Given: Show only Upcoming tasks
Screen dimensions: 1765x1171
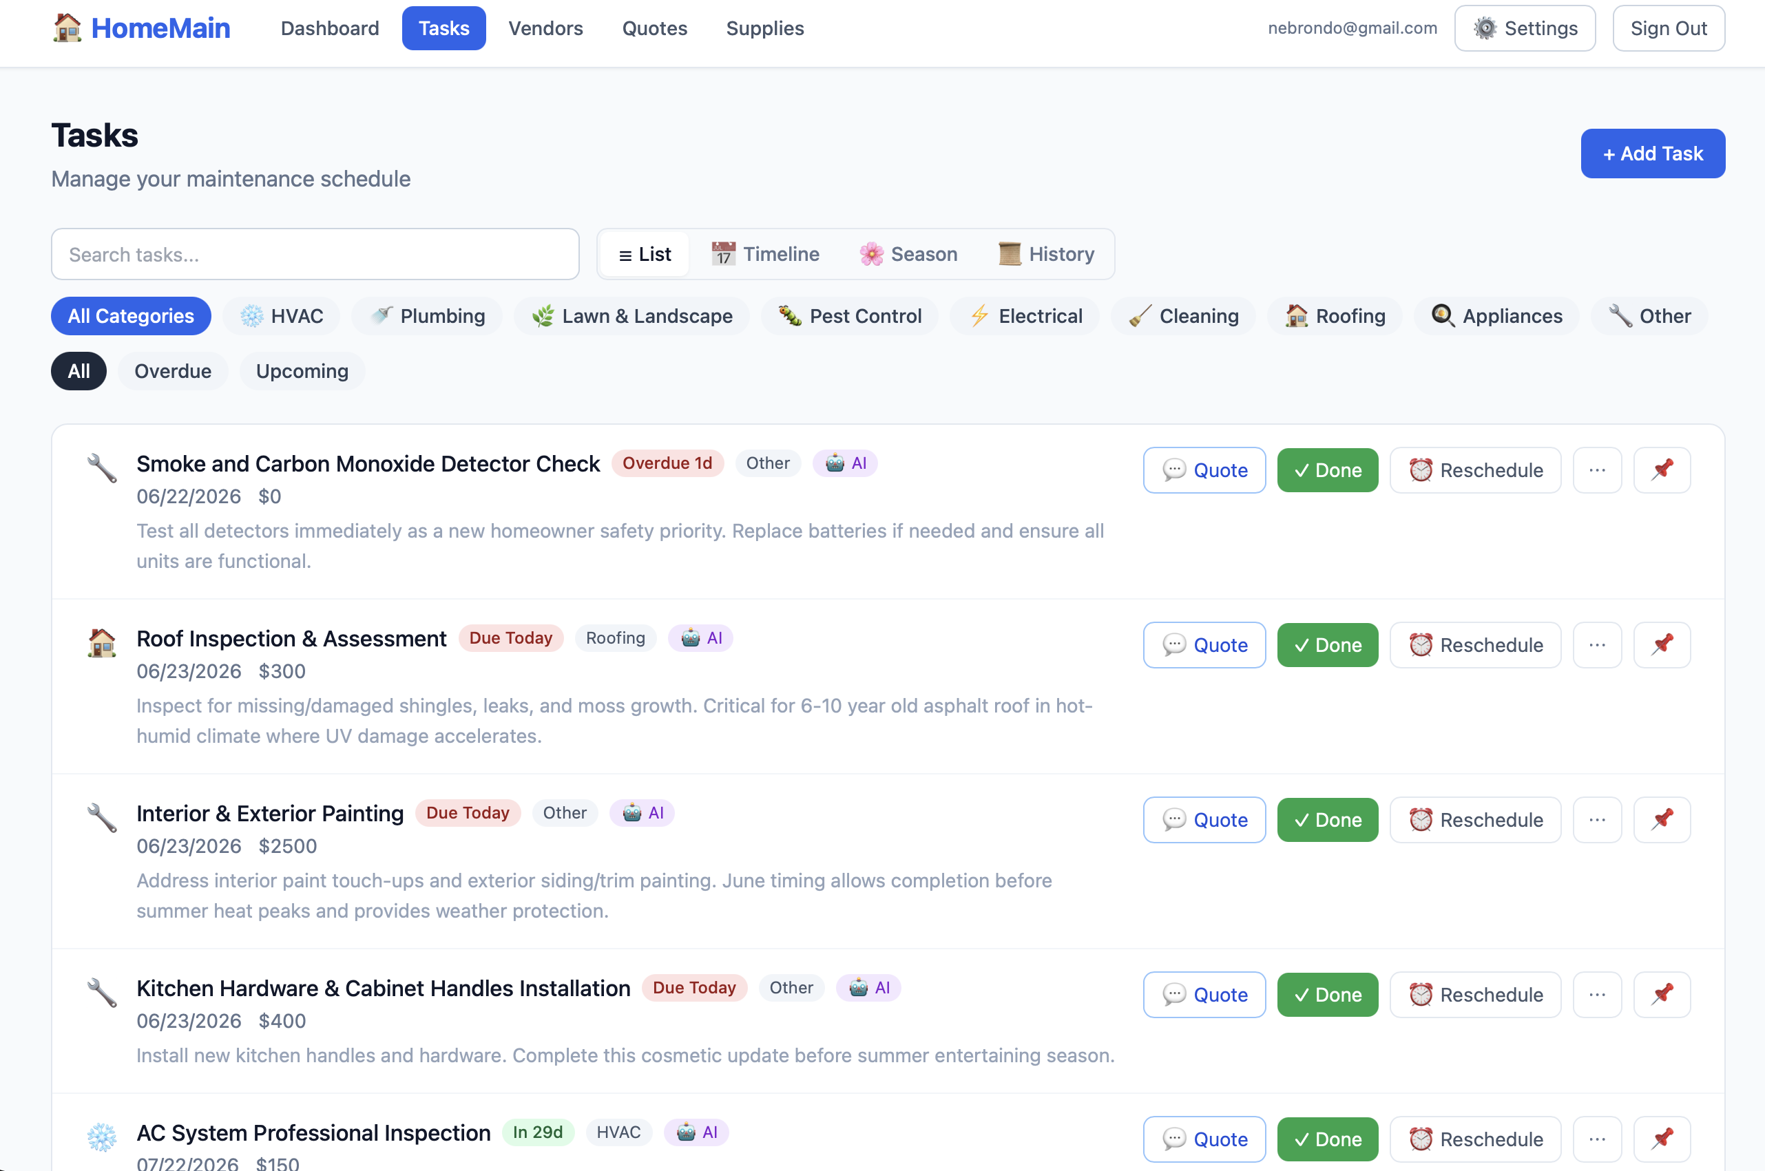Looking at the screenshot, I should [302, 371].
